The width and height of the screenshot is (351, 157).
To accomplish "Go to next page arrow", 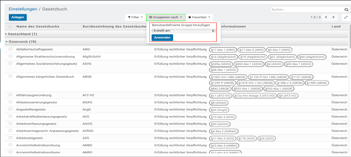I will click(x=334, y=17).
